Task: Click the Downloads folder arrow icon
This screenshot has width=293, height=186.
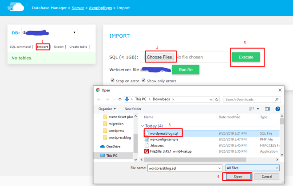Action: (127, 99)
